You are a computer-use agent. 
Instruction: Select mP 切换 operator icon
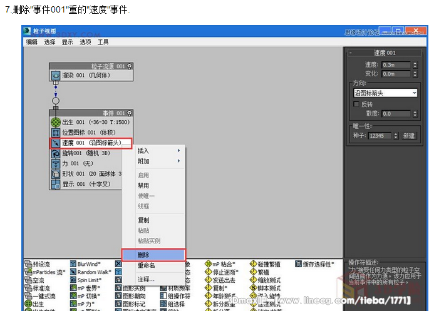click(73, 296)
